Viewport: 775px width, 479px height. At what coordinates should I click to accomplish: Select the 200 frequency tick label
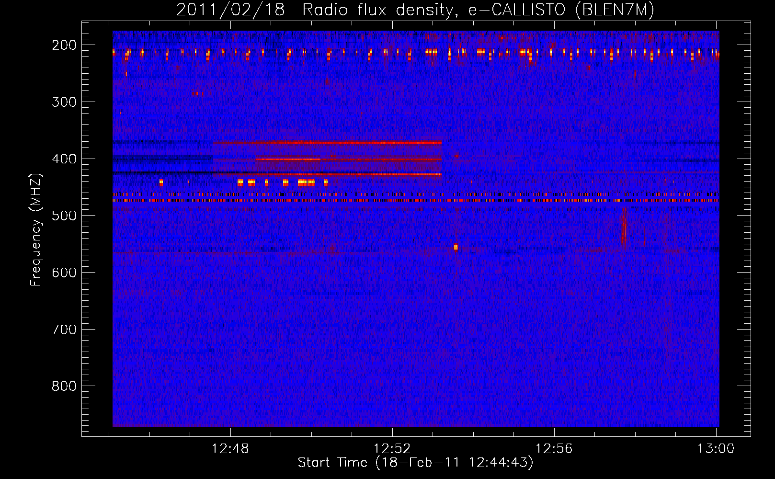(x=64, y=45)
